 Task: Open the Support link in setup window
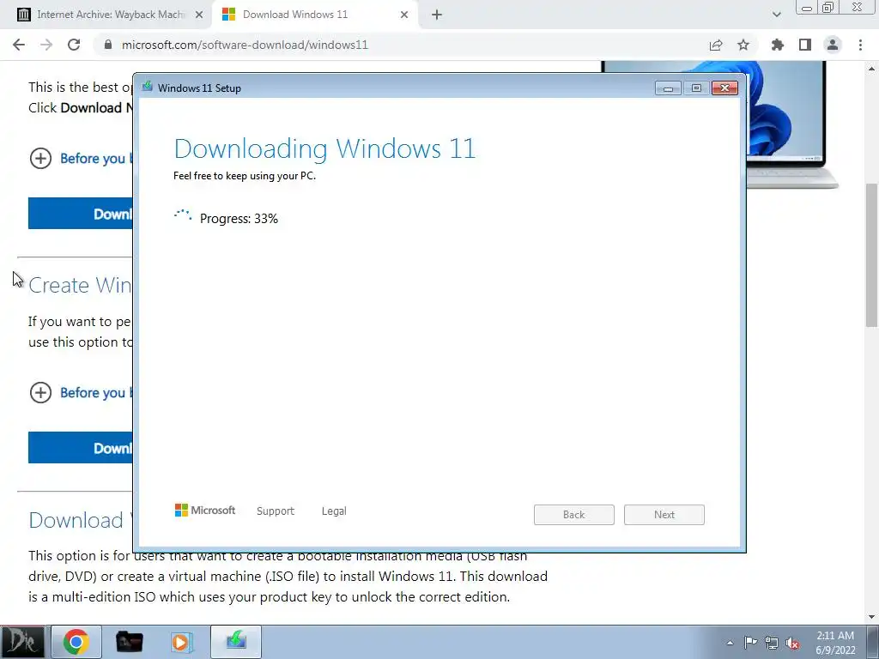pyautogui.click(x=276, y=511)
